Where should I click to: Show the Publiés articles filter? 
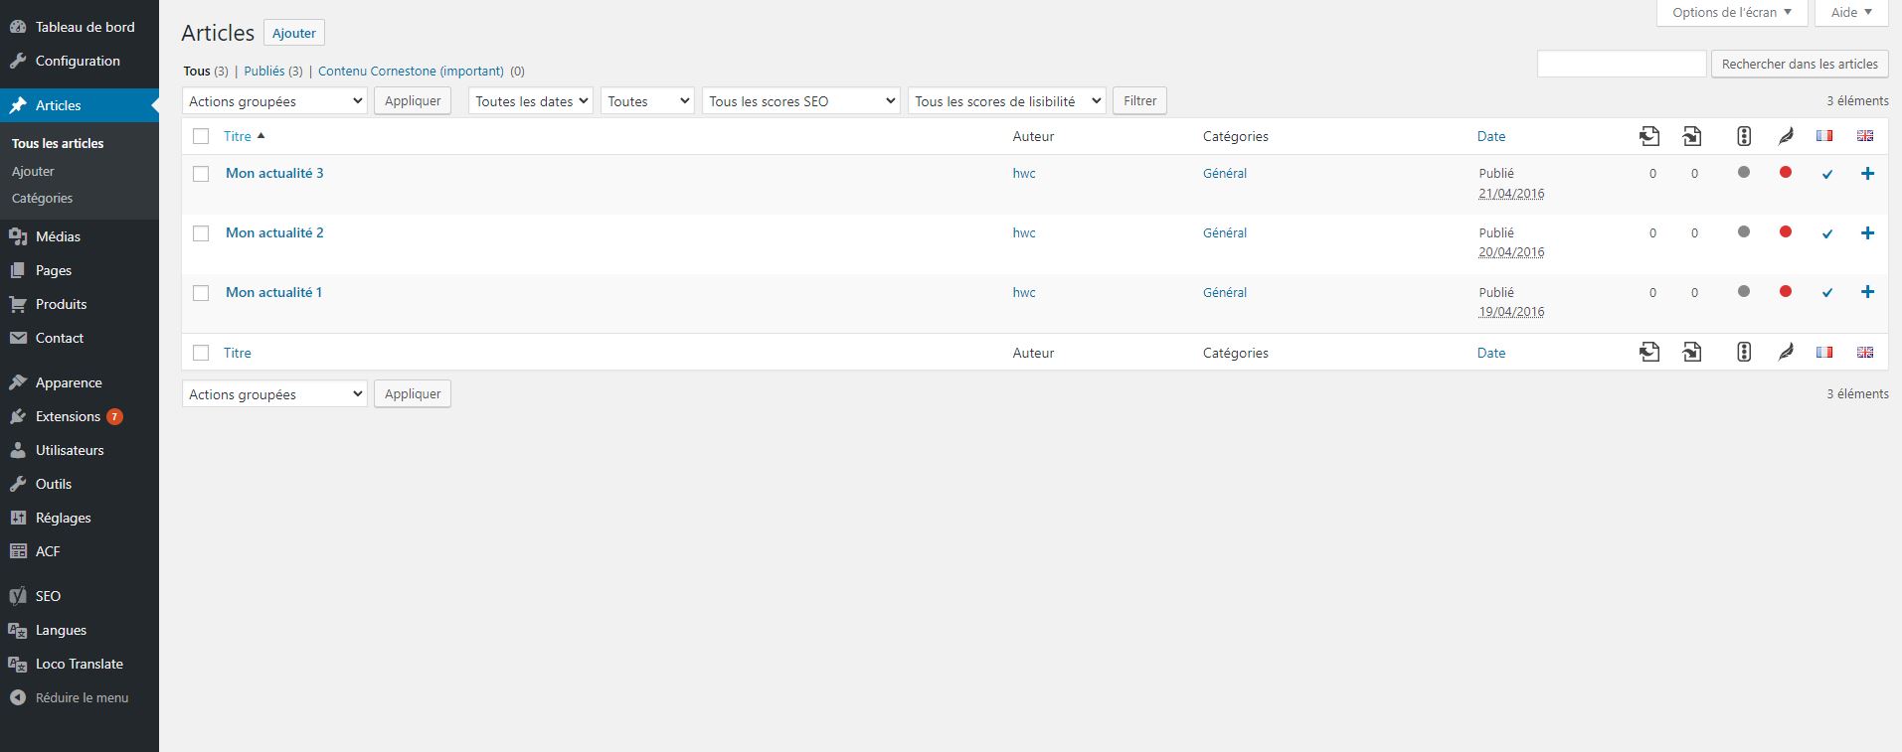(x=264, y=71)
